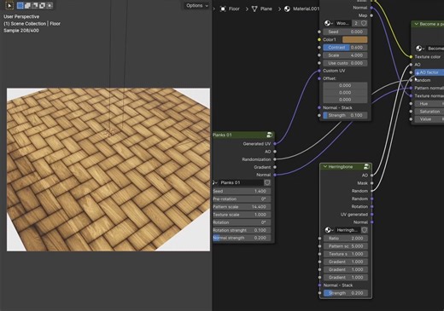Toggle fake user shield on Herringbone node
This screenshot has height=311, width=444.
(x=365, y=230)
